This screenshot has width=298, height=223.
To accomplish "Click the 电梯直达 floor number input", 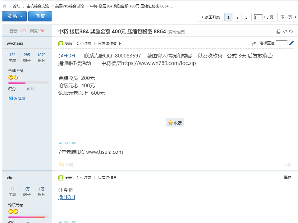I will (282, 43).
